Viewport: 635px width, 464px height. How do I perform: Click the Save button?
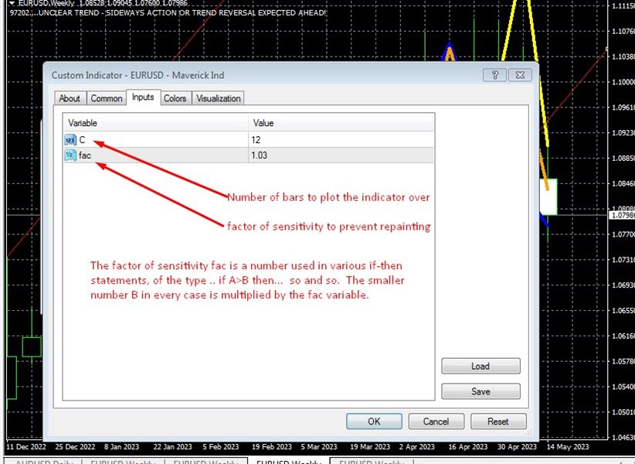(480, 391)
